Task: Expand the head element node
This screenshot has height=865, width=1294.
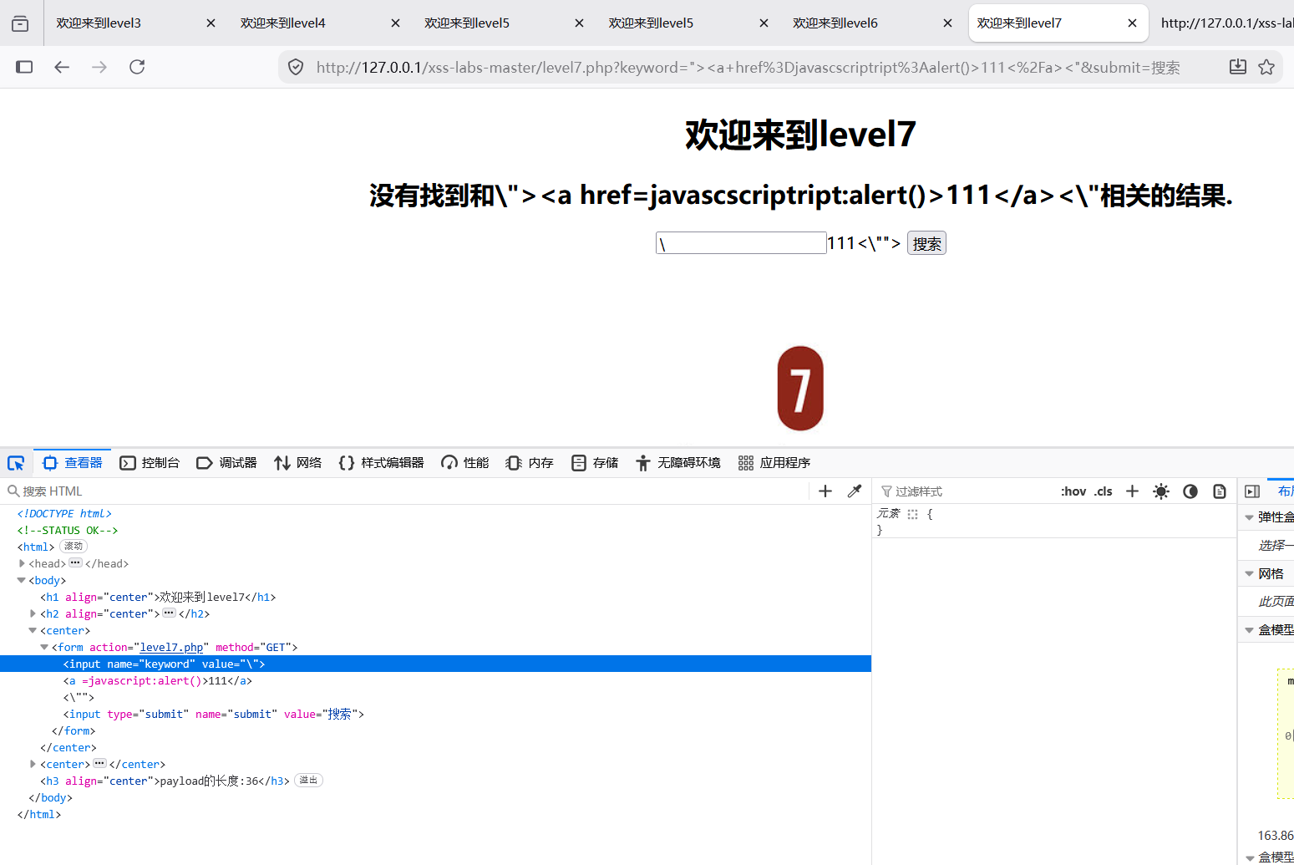Action: (x=22, y=563)
